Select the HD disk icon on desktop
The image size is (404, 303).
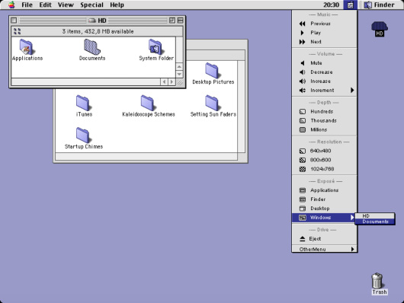380,29
